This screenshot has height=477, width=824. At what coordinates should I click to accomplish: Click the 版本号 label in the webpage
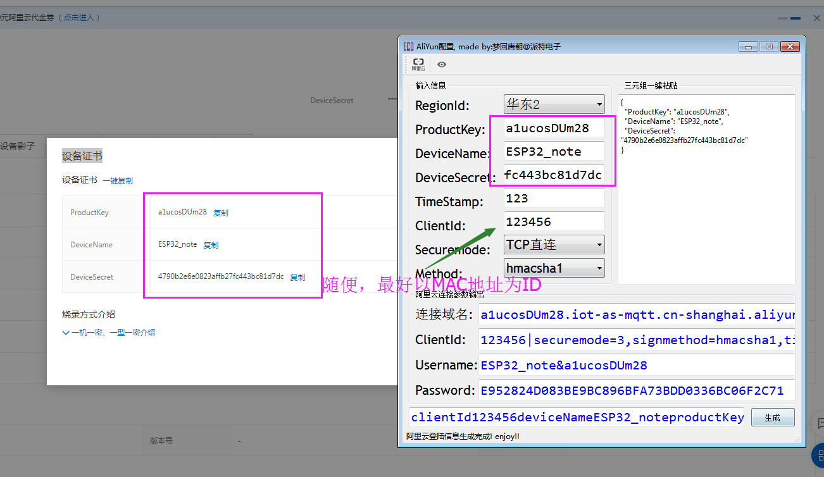coord(161,440)
